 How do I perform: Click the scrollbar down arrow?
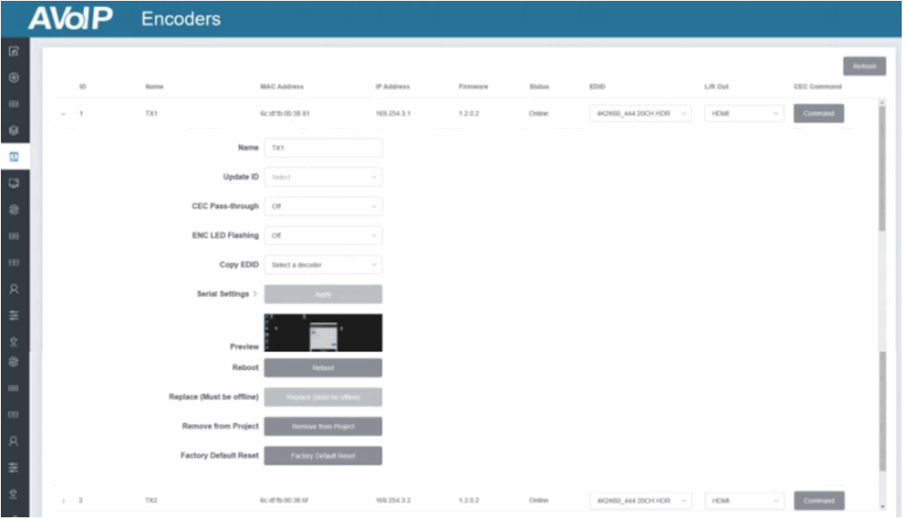pos(883,507)
